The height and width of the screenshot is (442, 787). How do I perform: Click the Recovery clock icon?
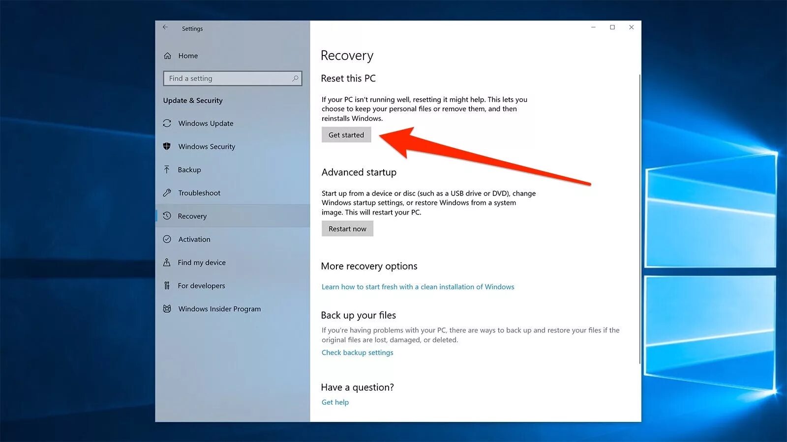click(x=167, y=216)
